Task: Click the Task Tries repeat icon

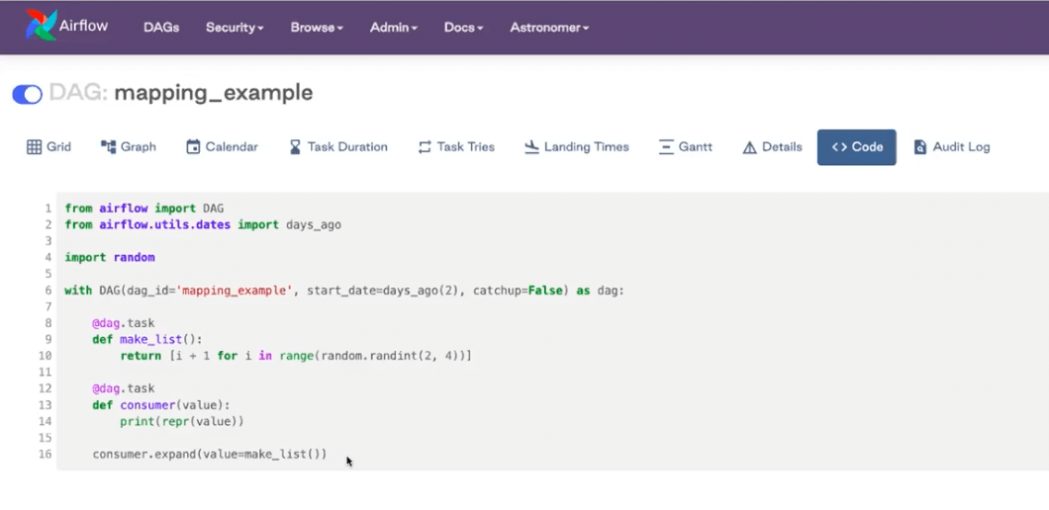Action: 425,147
